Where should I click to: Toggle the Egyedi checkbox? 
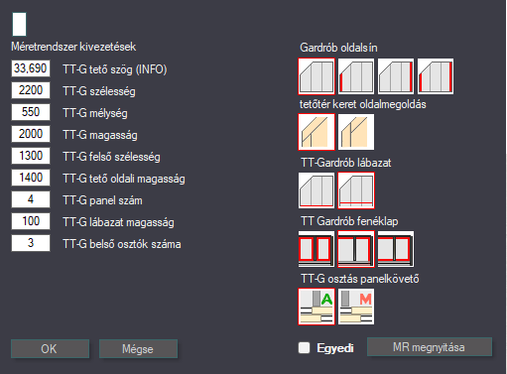(x=304, y=348)
